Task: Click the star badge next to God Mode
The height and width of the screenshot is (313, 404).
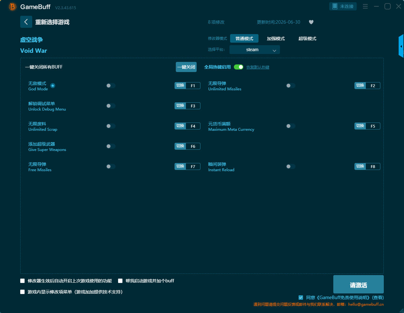Action: tap(53, 86)
